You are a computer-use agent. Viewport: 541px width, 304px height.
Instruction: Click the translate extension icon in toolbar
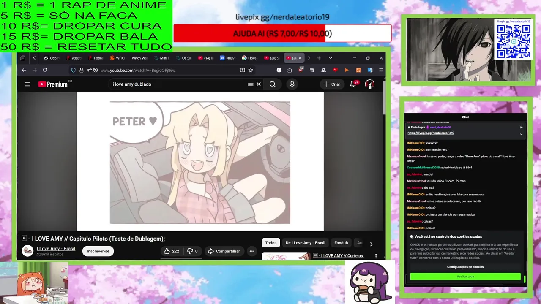tap(370, 70)
